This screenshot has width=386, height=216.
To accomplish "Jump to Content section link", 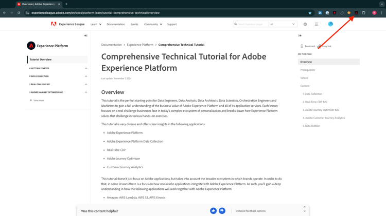I will tap(305, 86).
